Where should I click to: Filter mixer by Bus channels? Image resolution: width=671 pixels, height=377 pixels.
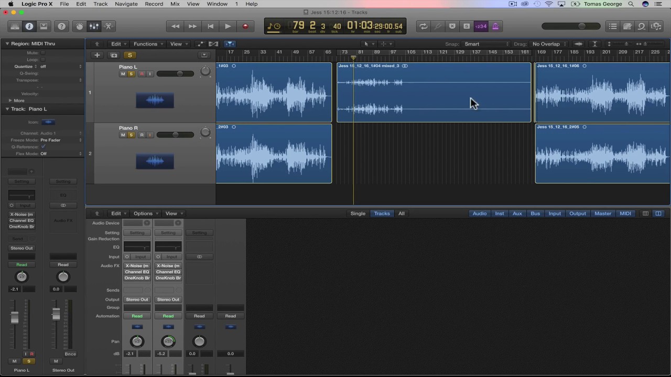point(535,214)
